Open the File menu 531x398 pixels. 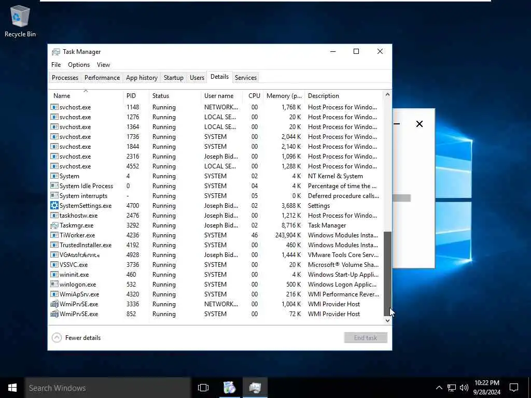(56, 65)
